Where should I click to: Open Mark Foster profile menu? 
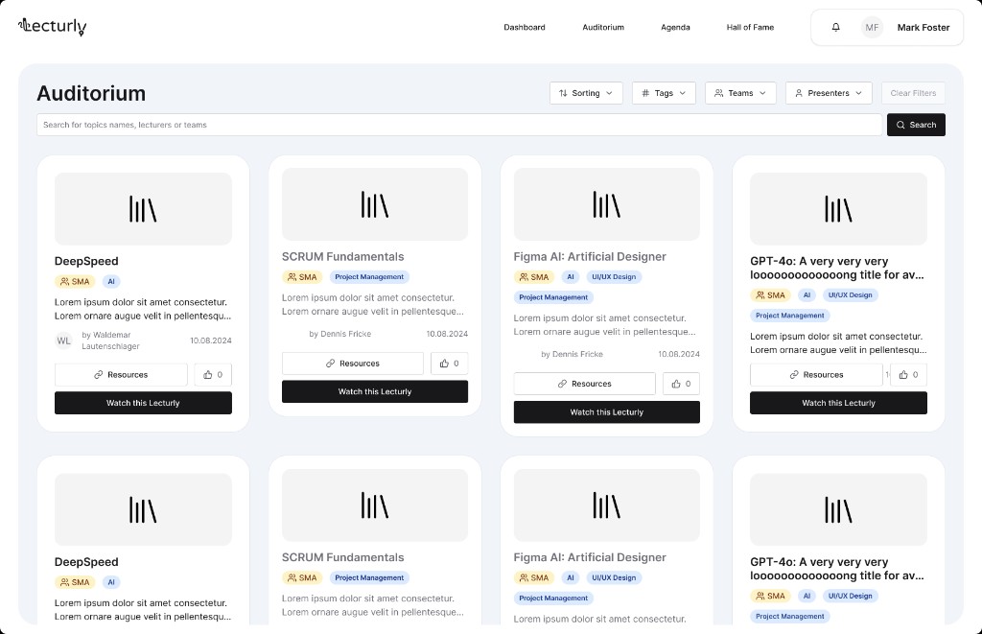(924, 28)
